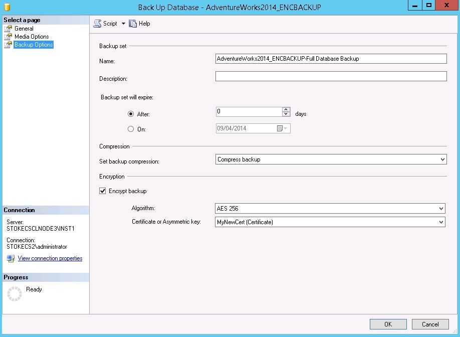460x337 pixels.
Task: Select the Backup Options page
Action: (34, 45)
